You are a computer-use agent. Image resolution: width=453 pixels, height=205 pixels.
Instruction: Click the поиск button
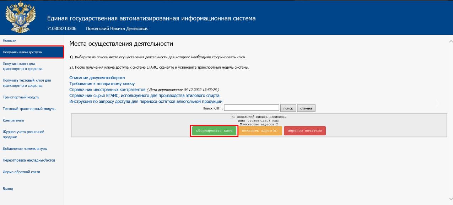pyautogui.click(x=288, y=108)
